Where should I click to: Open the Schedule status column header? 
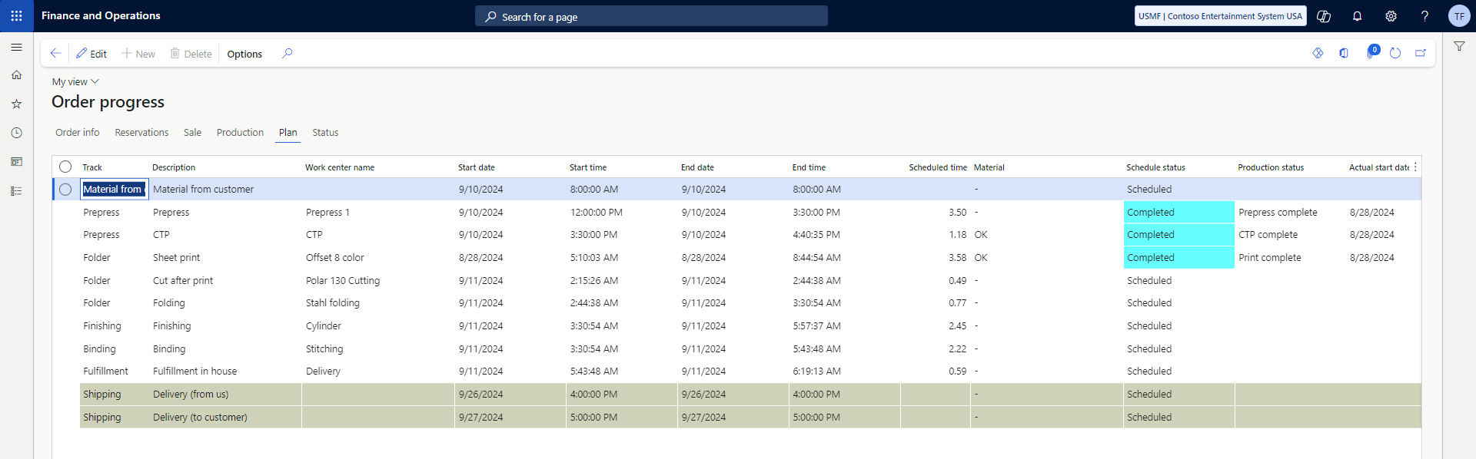1155,167
